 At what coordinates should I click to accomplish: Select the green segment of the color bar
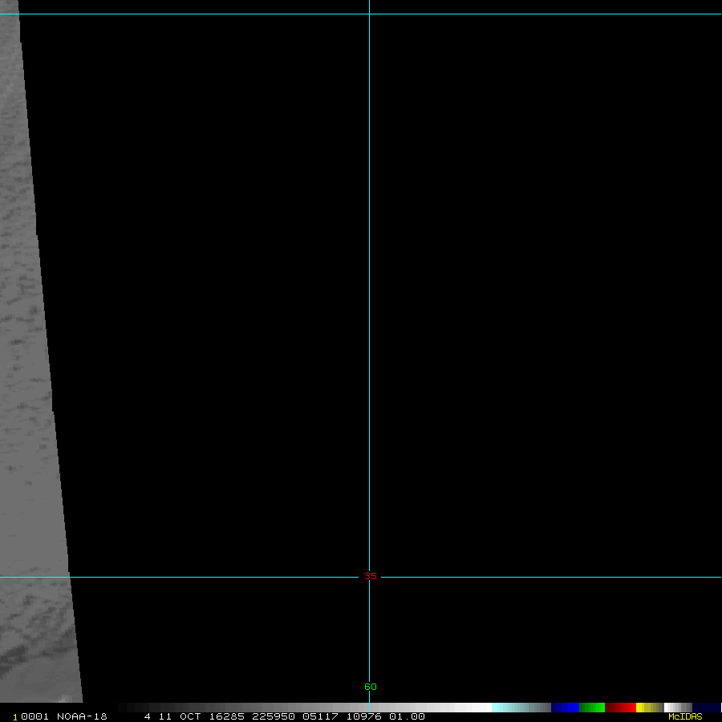(591, 708)
